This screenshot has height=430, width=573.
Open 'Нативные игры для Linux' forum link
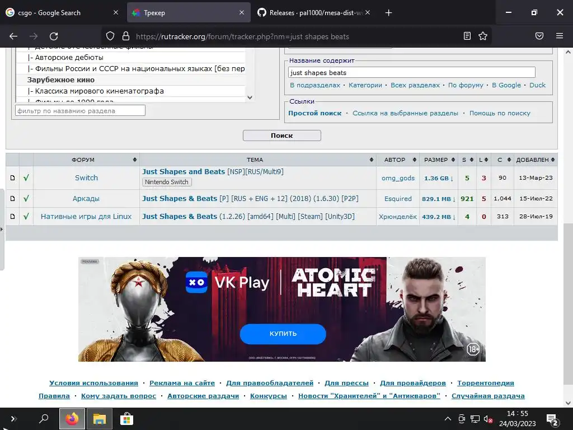pyautogui.click(x=86, y=217)
